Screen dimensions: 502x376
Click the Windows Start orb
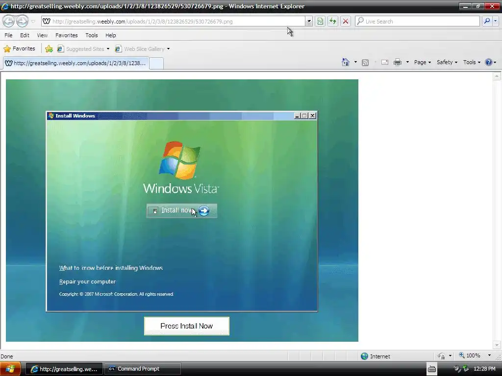pos(10,369)
